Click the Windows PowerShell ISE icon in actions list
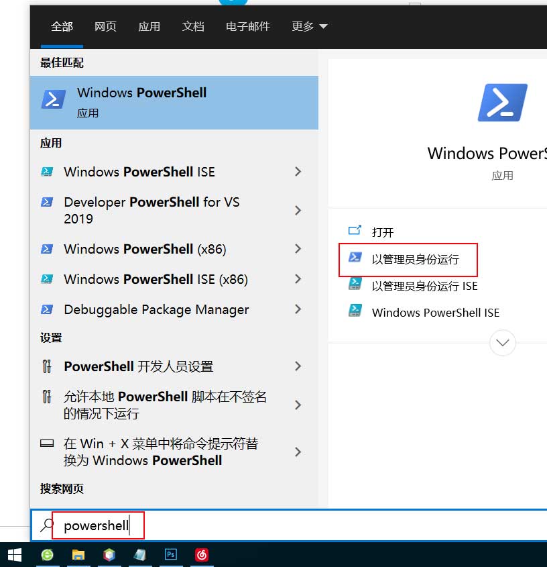Viewport: 547px width, 567px height. pos(355,310)
